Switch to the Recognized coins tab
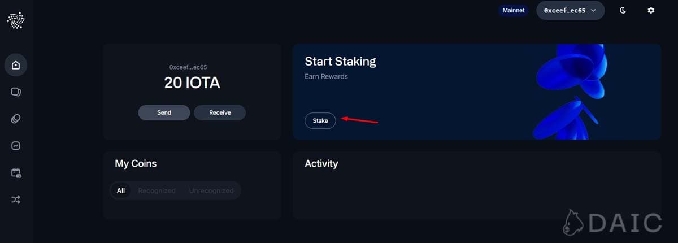 [157, 190]
